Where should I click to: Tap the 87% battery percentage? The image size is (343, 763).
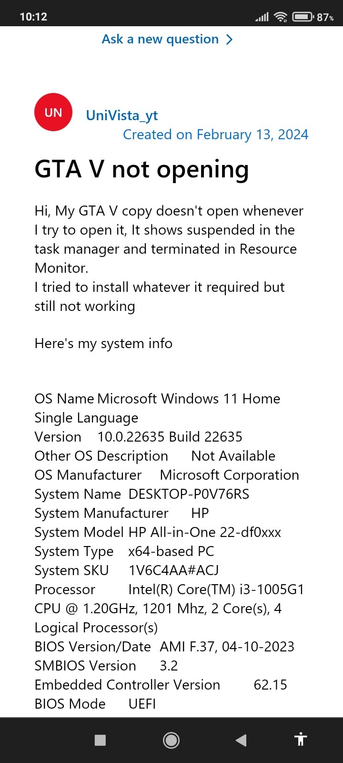(325, 17)
